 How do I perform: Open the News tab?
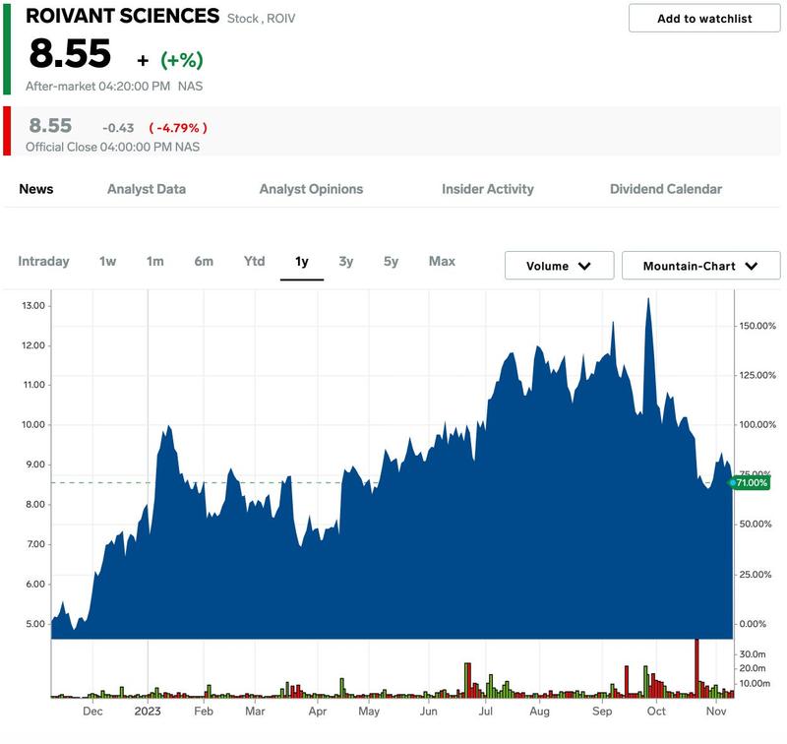click(x=36, y=189)
